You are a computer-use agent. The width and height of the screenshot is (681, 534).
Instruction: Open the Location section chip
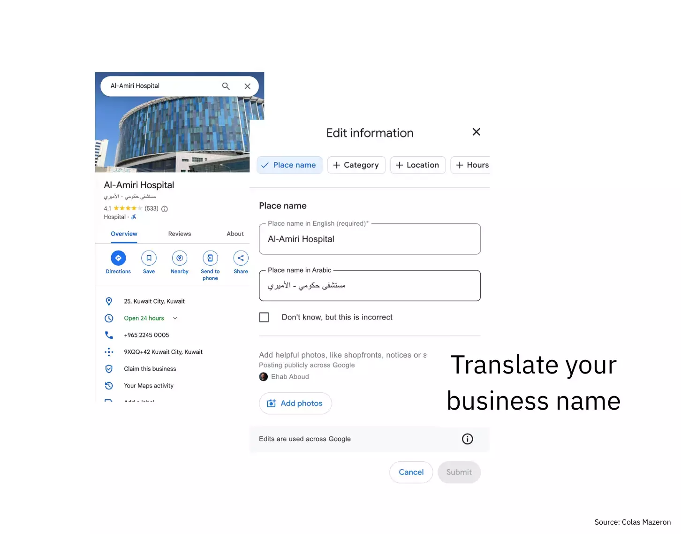click(417, 165)
